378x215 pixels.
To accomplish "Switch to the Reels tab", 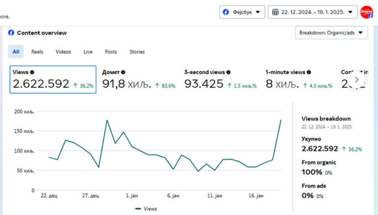I will (37, 52).
